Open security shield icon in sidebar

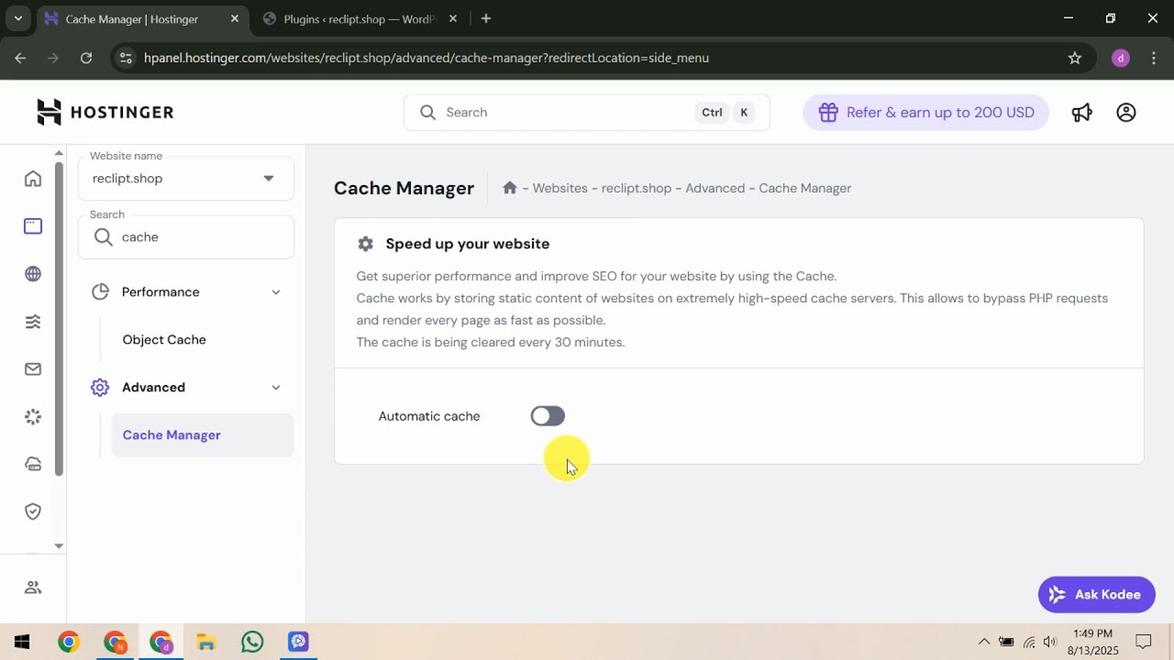coord(33,511)
